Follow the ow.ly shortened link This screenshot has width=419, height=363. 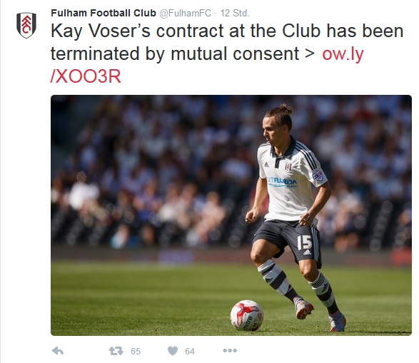(343, 54)
